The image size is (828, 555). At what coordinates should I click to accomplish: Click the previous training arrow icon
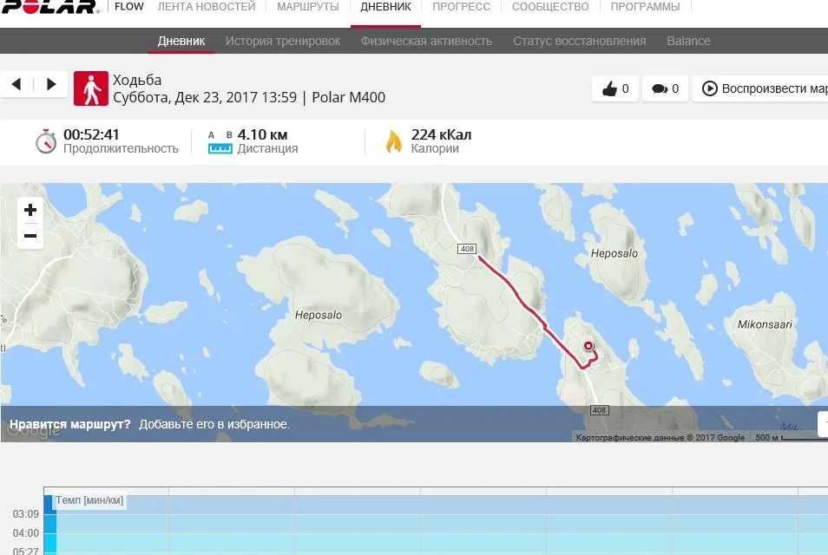[x=16, y=84]
